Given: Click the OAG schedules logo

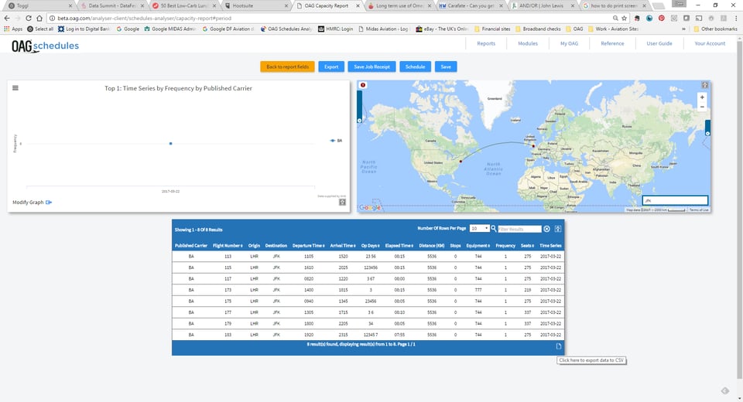Looking at the screenshot, I should [x=45, y=46].
